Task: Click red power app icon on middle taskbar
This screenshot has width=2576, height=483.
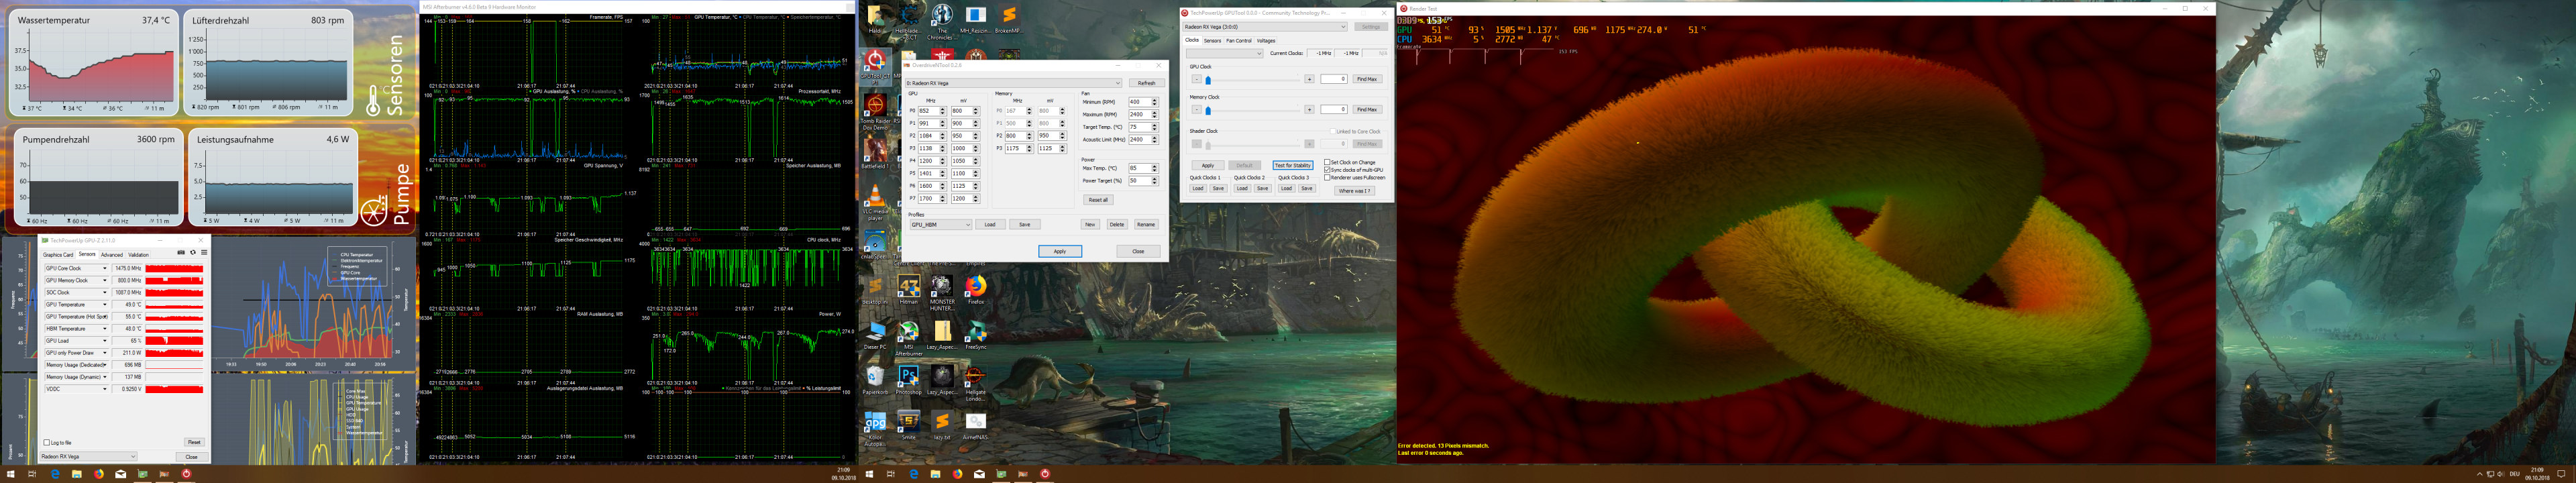Action: pyautogui.click(x=1045, y=474)
